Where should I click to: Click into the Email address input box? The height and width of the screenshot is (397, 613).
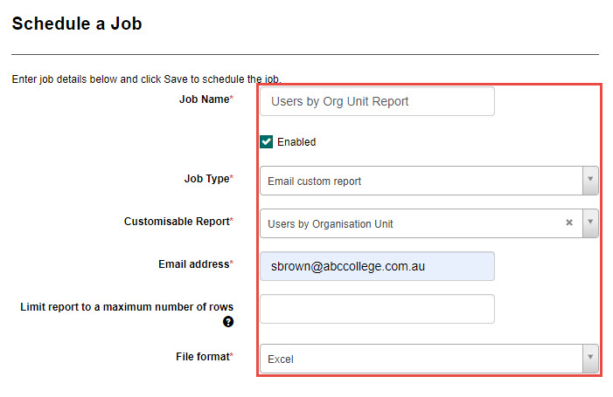pyautogui.click(x=377, y=266)
